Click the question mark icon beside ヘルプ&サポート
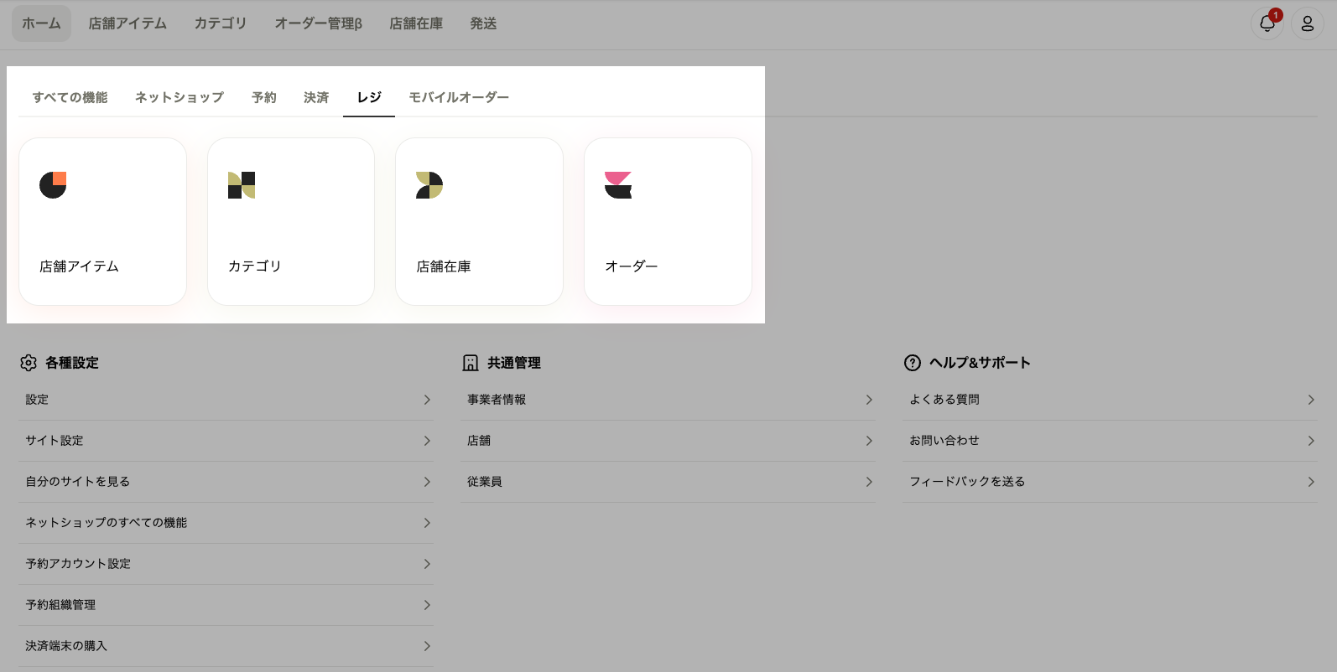 (x=913, y=363)
